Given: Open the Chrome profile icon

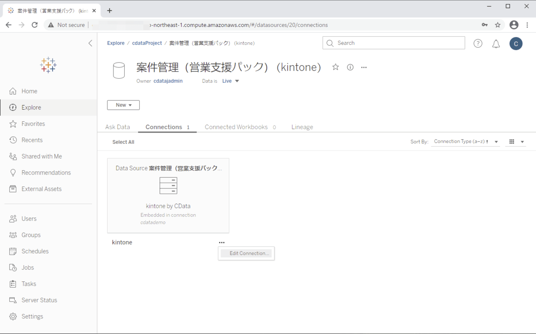Looking at the screenshot, I should pos(514,25).
